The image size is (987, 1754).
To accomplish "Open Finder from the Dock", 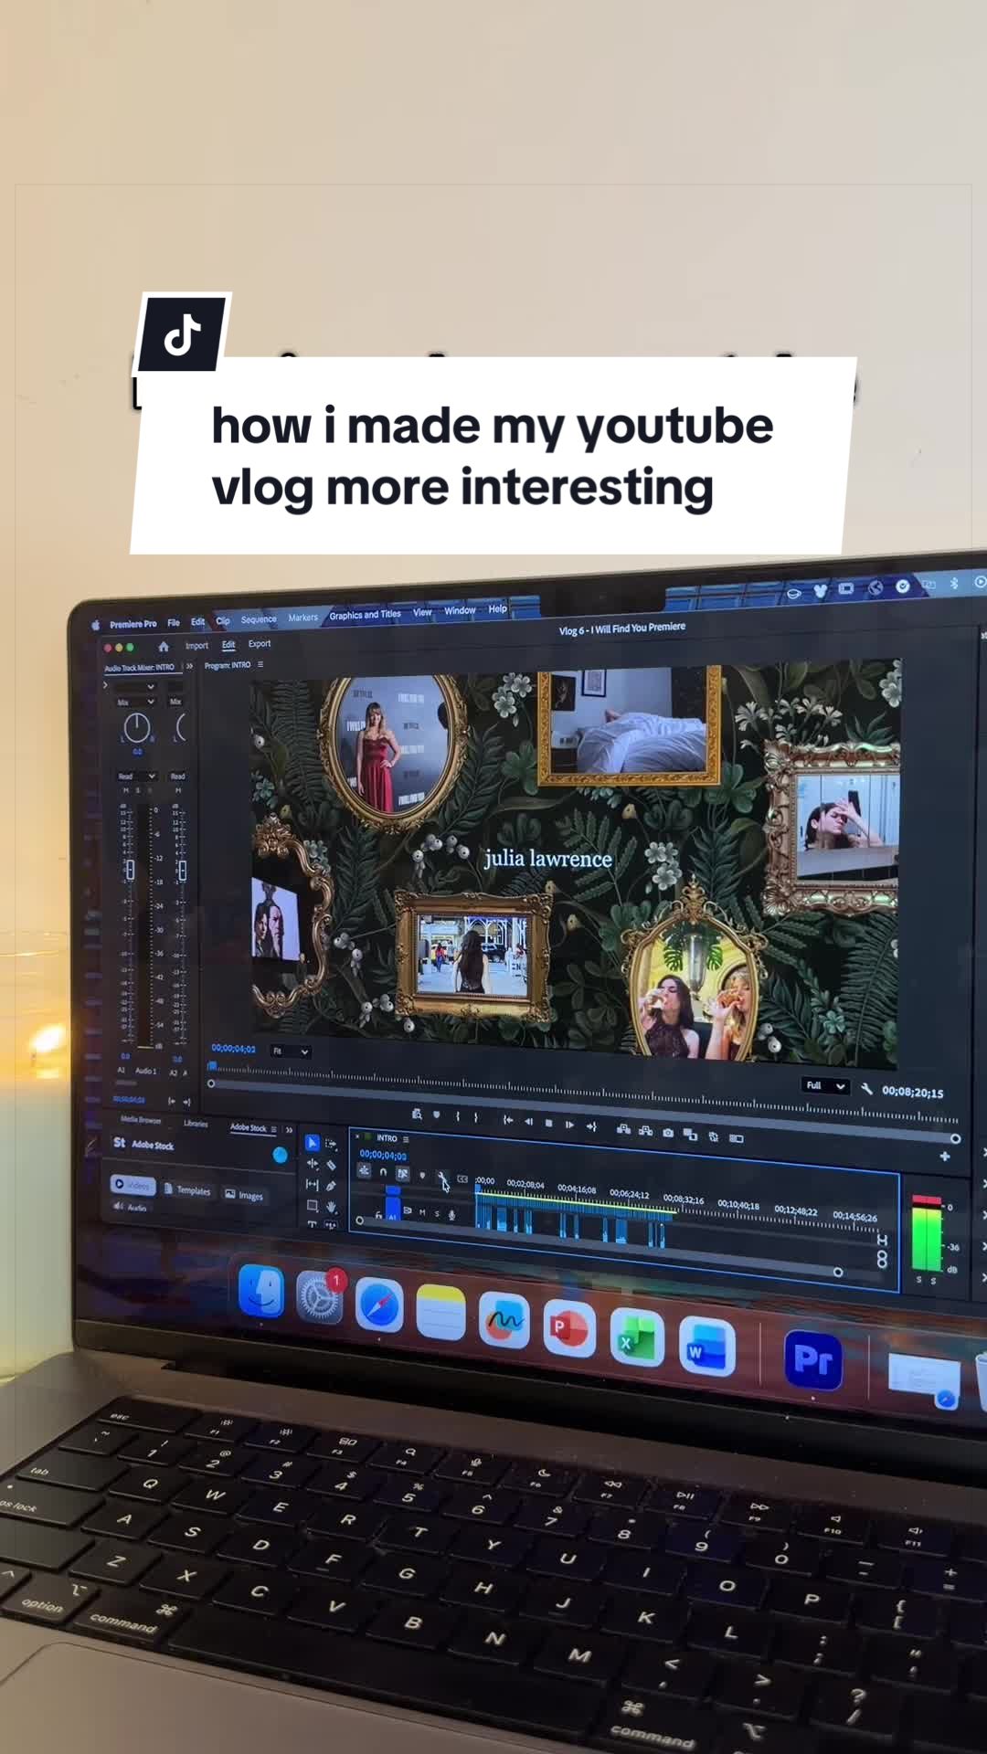I will [x=261, y=1292].
